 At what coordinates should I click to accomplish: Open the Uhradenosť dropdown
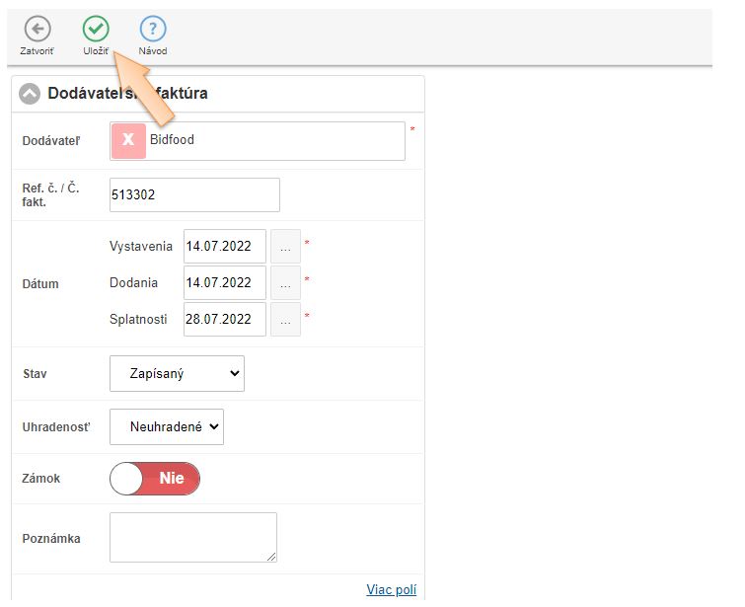(167, 427)
